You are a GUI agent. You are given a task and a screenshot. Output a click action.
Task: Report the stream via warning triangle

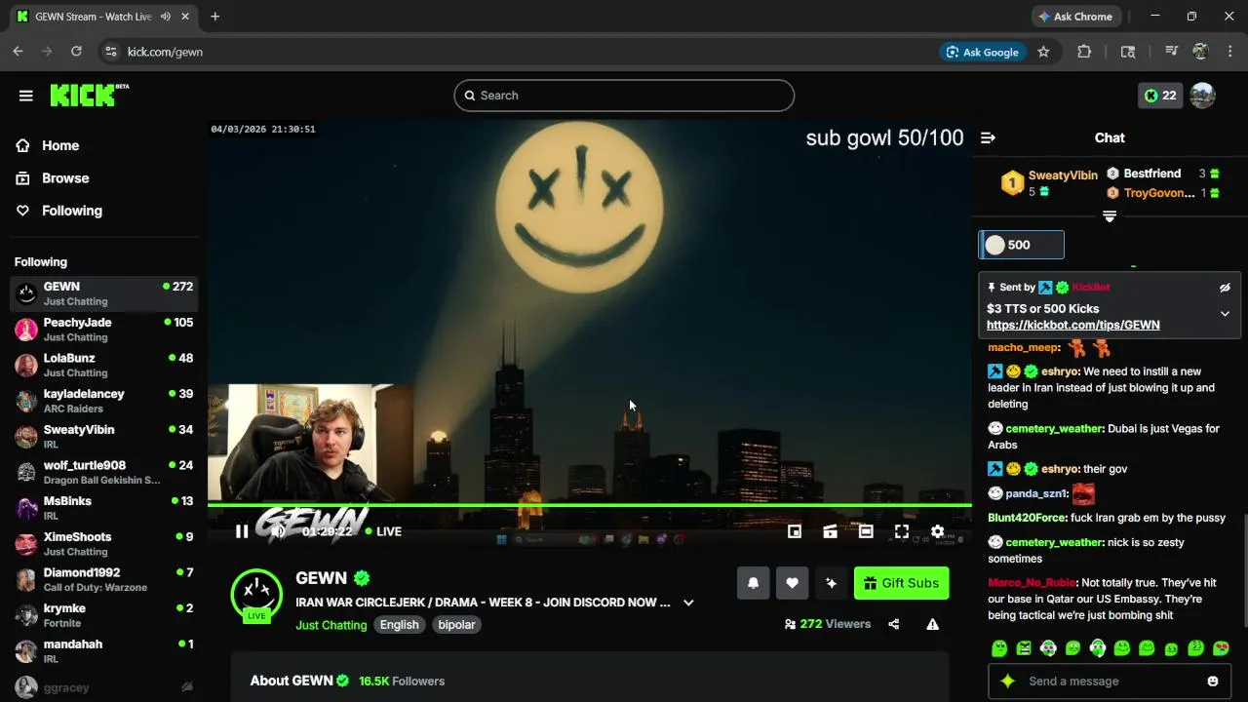click(x=933, y=624)
